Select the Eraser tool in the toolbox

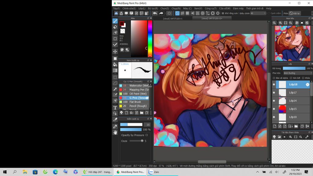pos(115,27)
